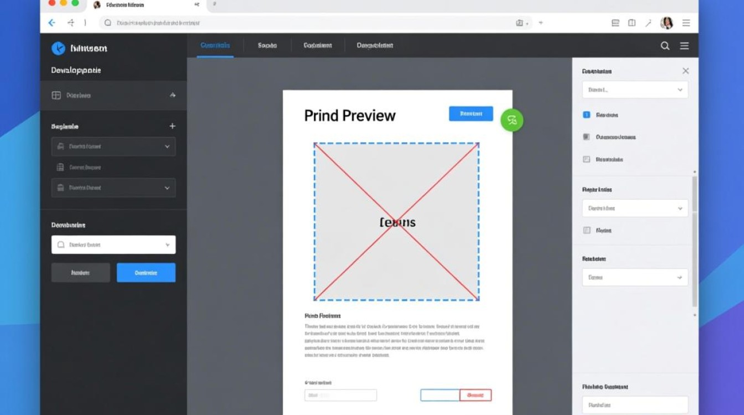Click the blue button next to Prind Preview title
Viewport: 744px width, 415px height.
click(471, 113)
